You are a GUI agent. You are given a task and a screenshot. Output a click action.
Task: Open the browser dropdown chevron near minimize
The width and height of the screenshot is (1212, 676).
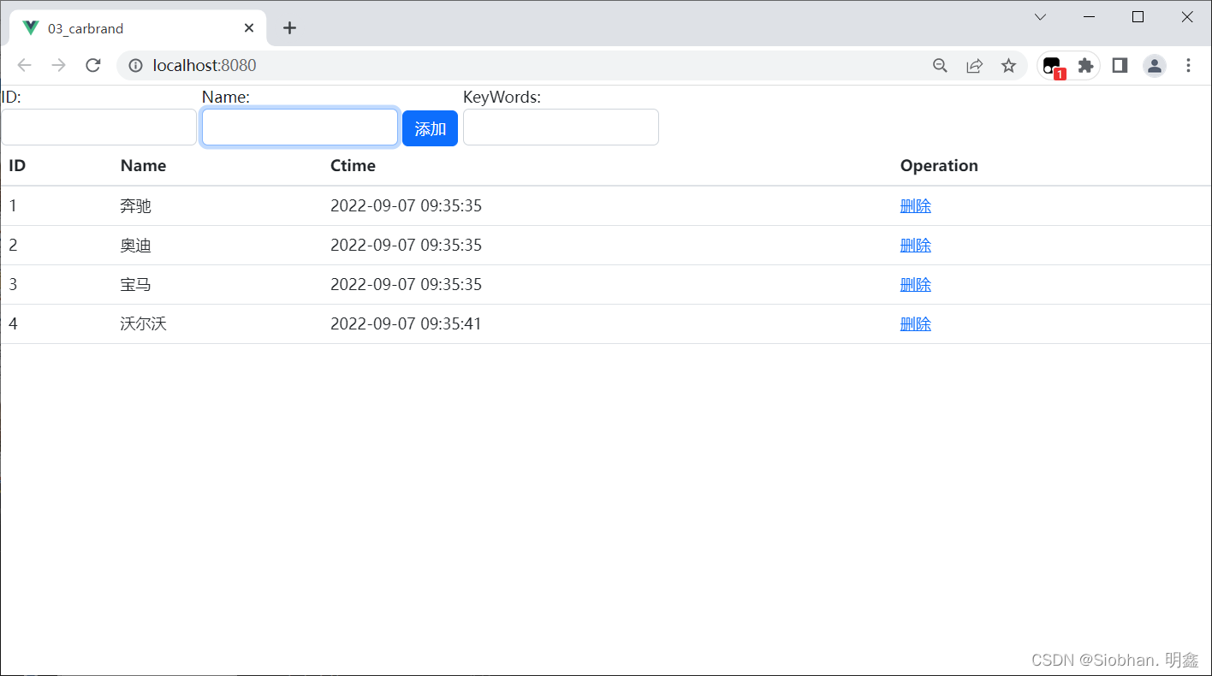[x=1039, y=17]
